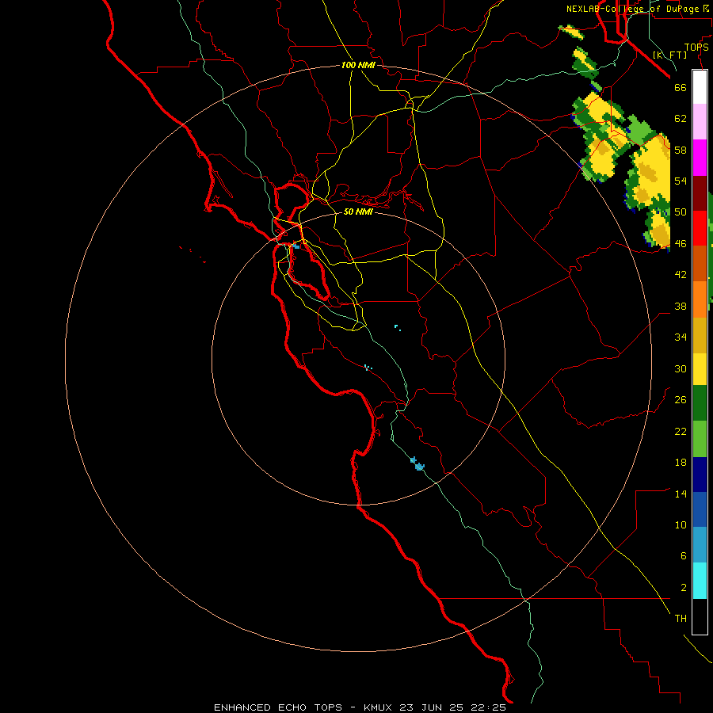Click the blue echo south of 50 NMI center
713x713 pixels.
[x=418, y=464]
